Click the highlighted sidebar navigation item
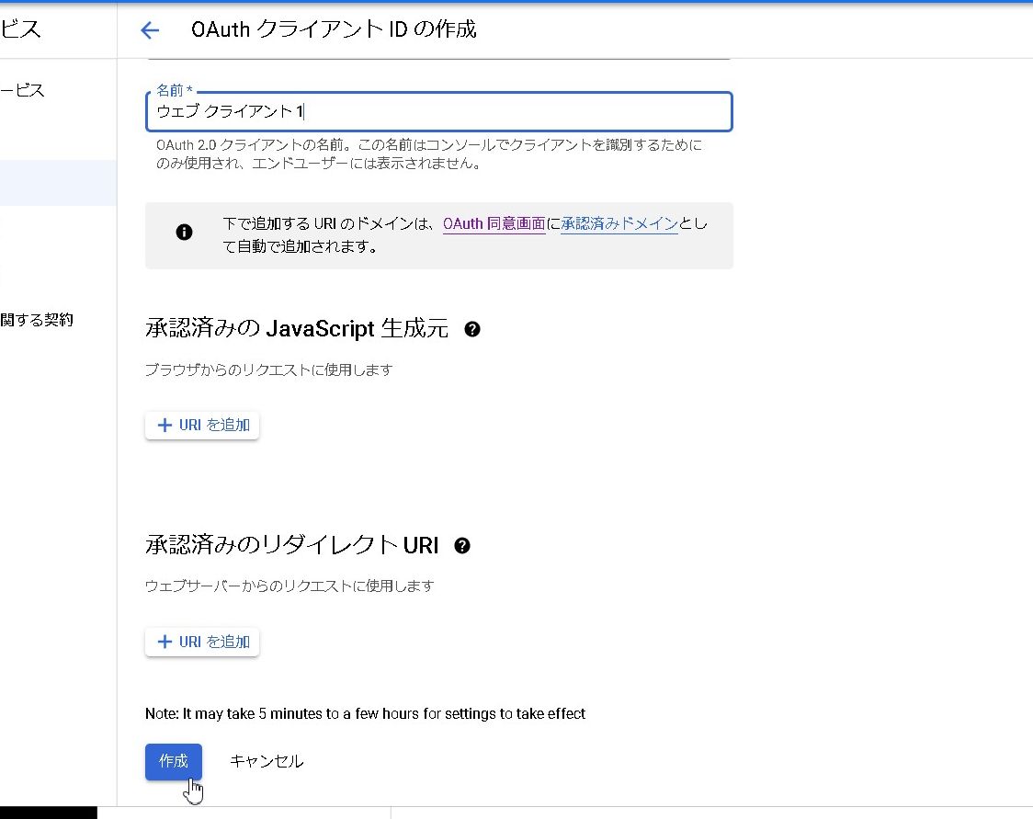 point(55,182)
